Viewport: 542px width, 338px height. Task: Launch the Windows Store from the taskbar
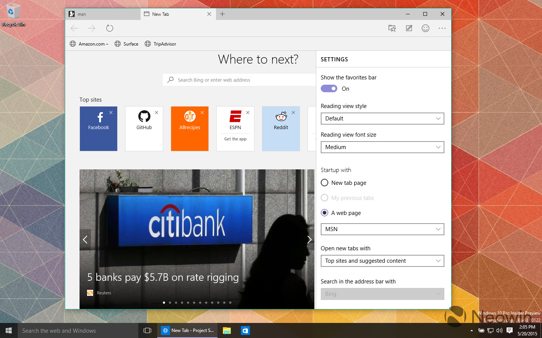[x=245, y=330]
